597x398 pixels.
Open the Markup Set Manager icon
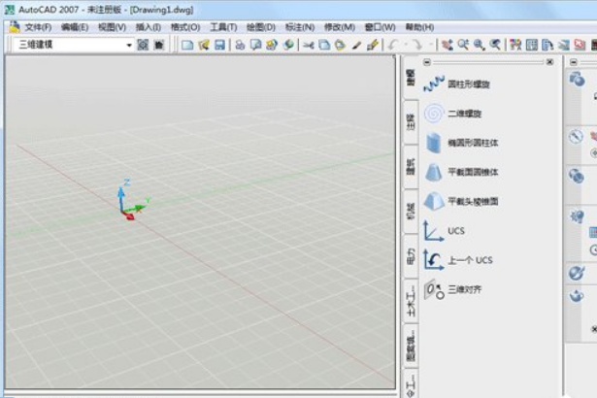[580, 45]
